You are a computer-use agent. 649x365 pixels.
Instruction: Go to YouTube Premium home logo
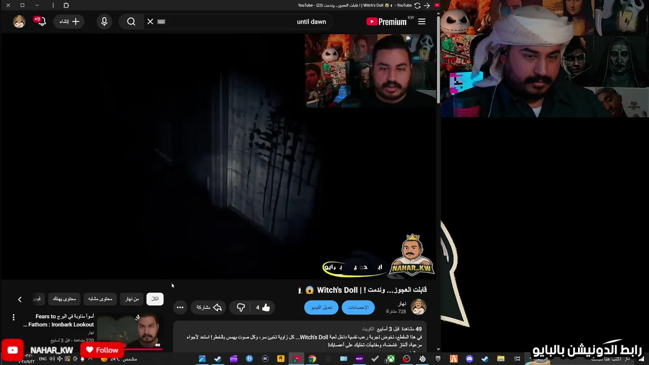[387, 22]
